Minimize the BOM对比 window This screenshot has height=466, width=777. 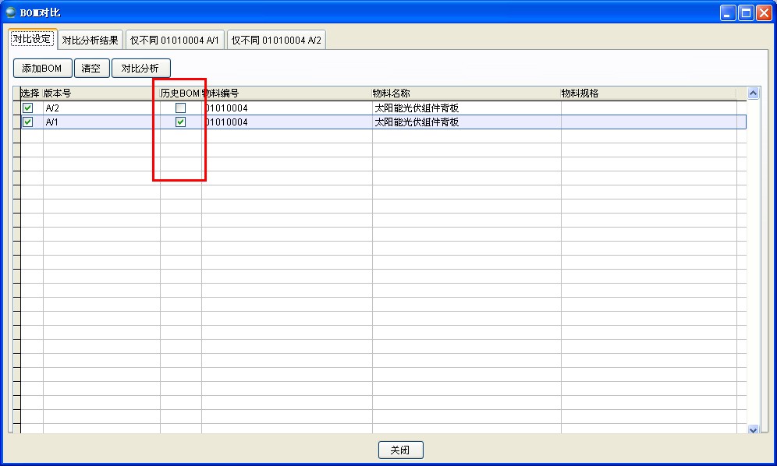coord(728,12)
